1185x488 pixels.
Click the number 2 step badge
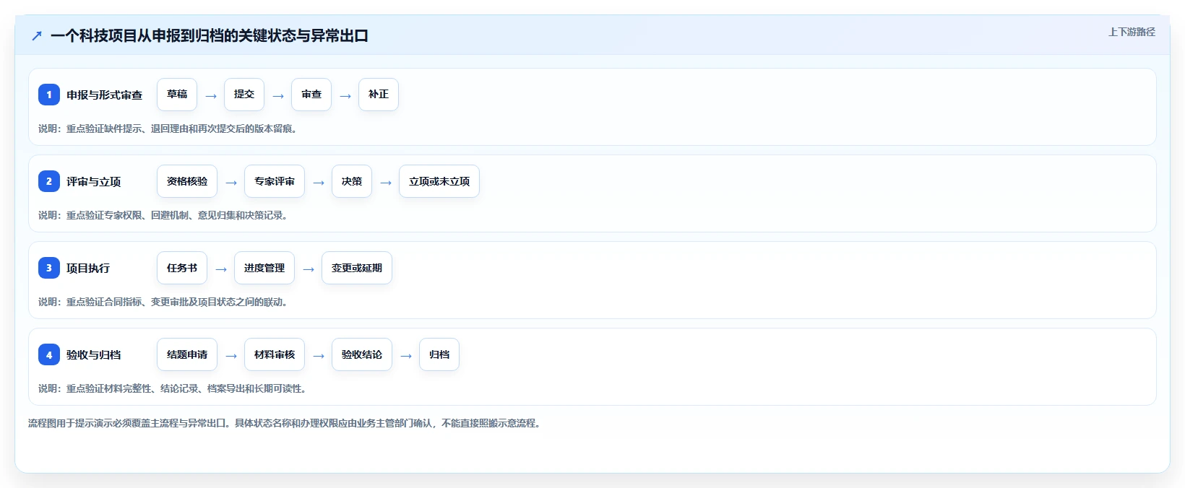pyautogui.click(x=49, y=181)
